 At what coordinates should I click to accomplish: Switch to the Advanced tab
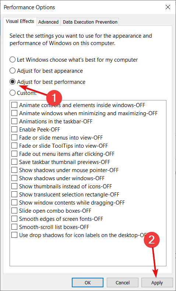point(48,22)
